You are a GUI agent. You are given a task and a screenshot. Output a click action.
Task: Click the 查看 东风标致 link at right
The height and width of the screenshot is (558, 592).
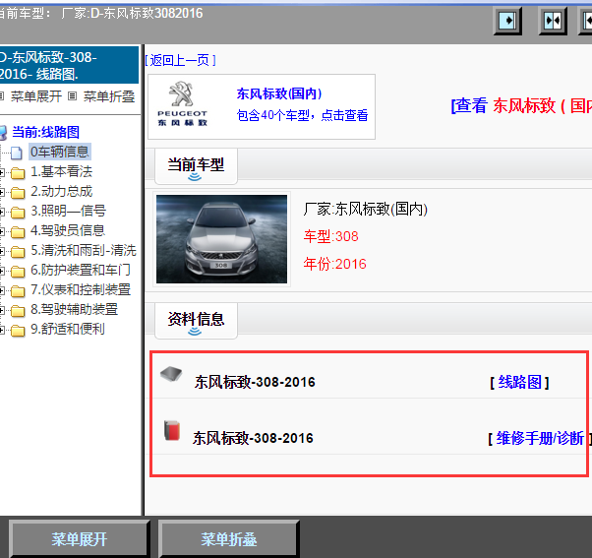[x=521, y=105]
